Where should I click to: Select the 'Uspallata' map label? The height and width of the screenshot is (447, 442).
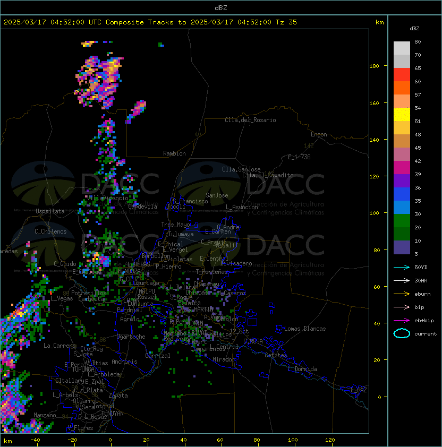pyautogui.click(x=50, y=211)
